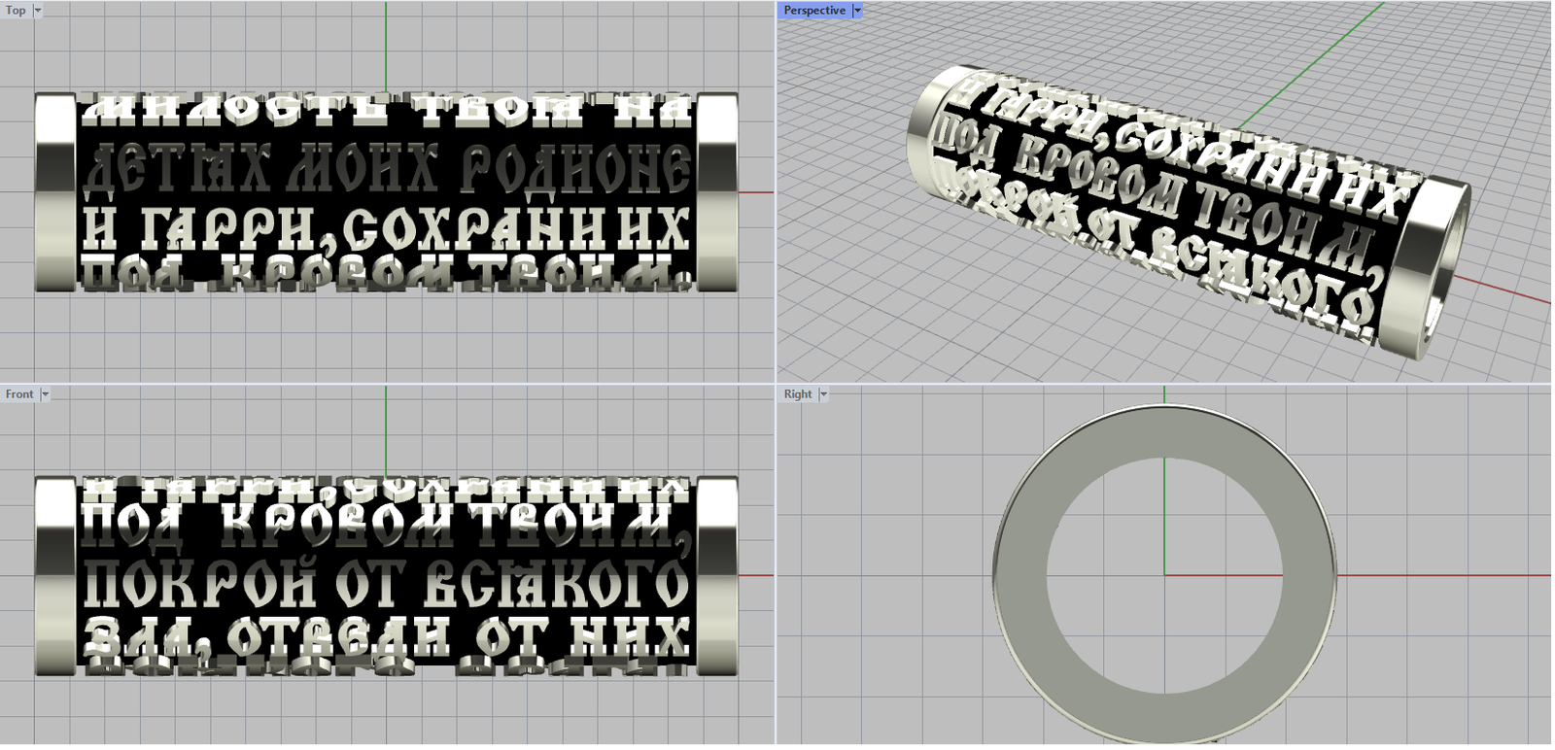This screenshot has width=1555, height=750.
Task: Select the left end cap in Front viewport
Action: pyautogui.click(x=55, y=576)
